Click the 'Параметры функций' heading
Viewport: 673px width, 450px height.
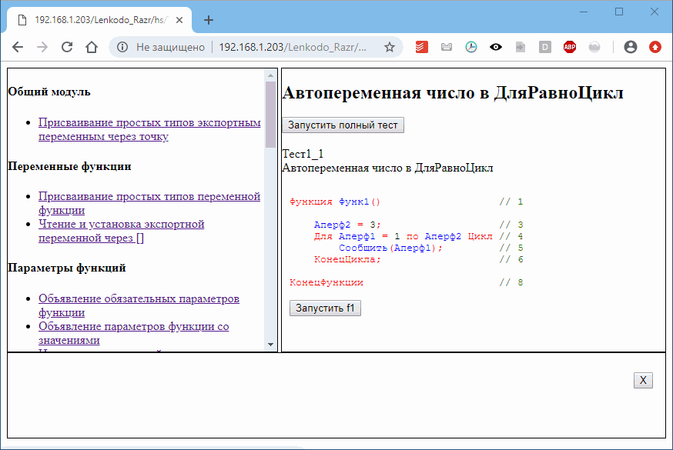click(67, 268)
